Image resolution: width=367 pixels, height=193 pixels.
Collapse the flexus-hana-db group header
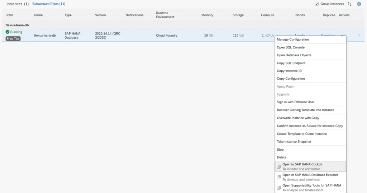[17, 25]
